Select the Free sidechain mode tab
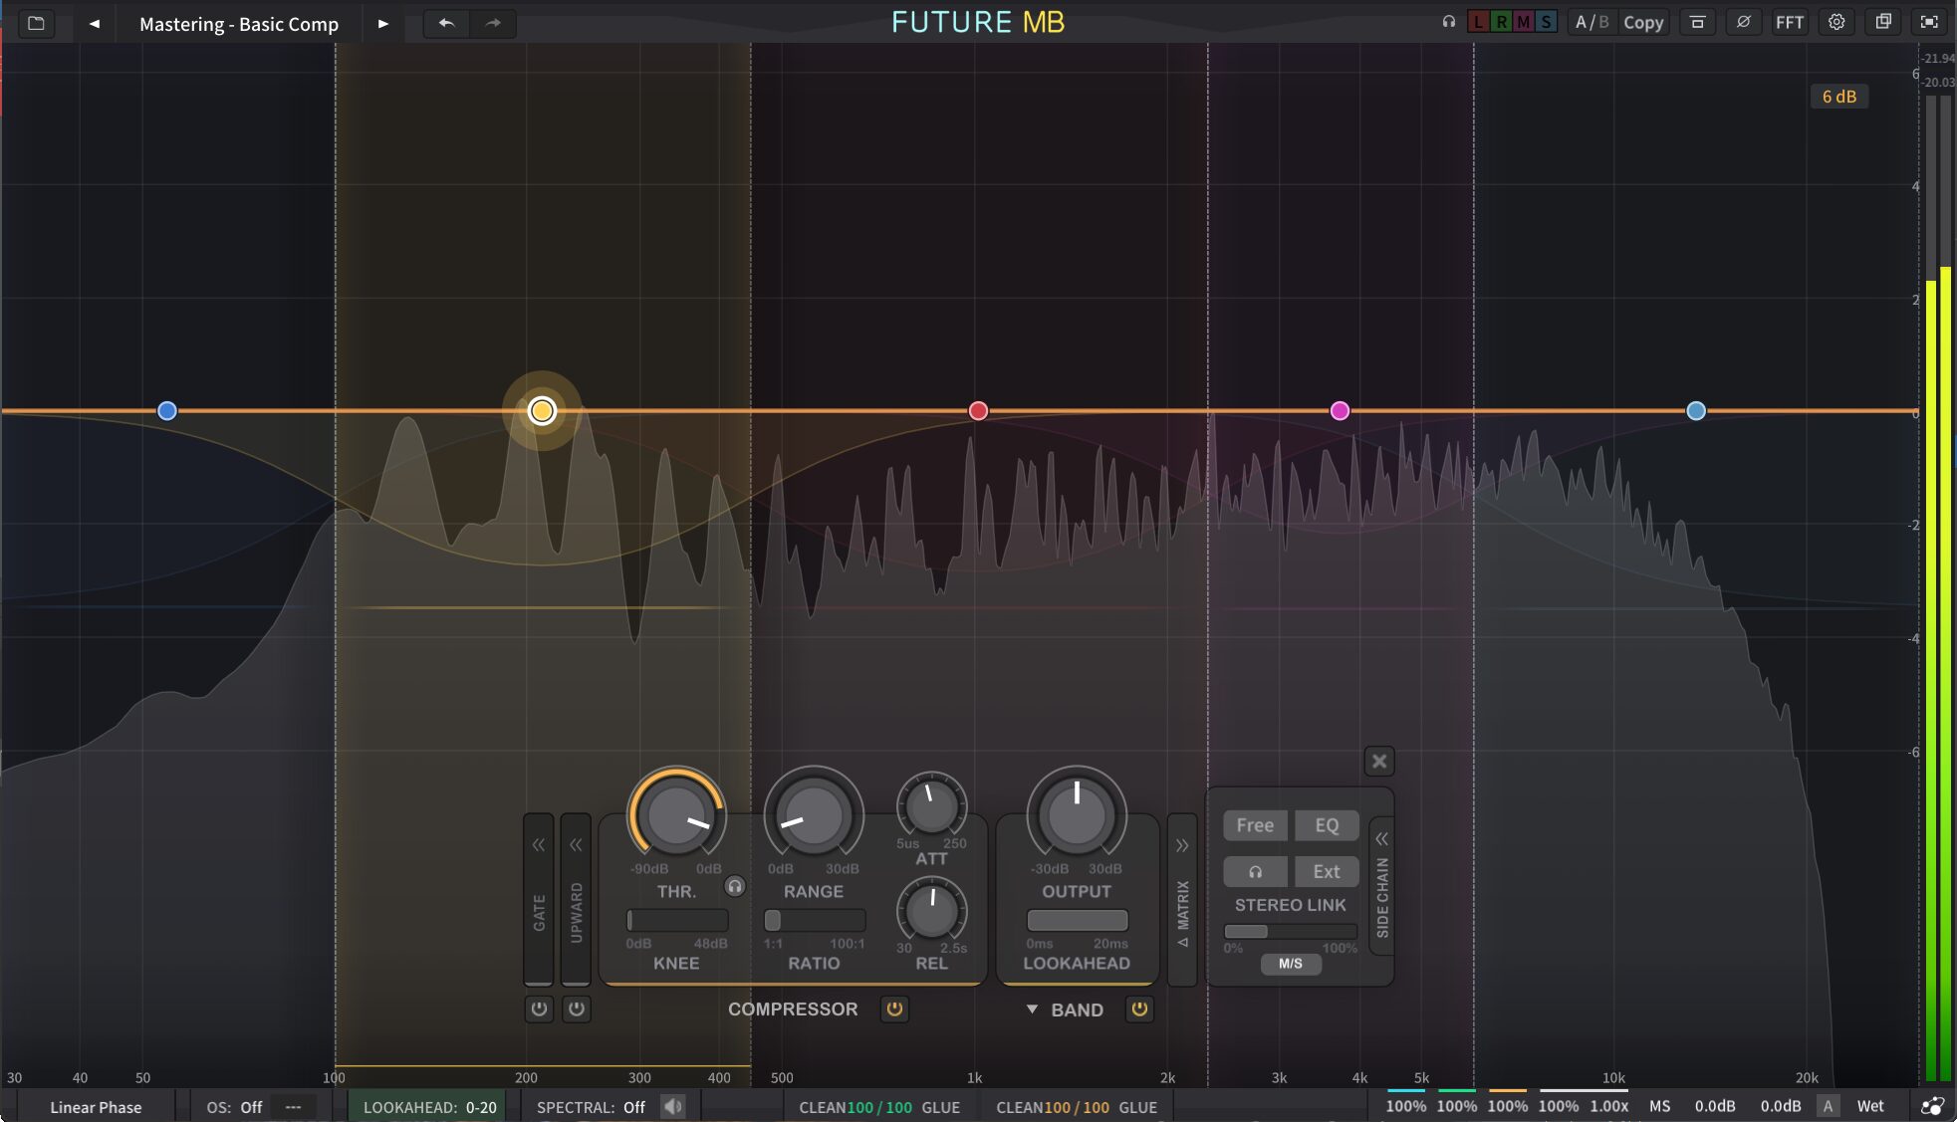This screenshot has height=1122, width=1957. coord(1255,825)
